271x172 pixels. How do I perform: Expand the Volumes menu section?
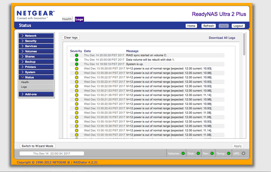(36, 51)
